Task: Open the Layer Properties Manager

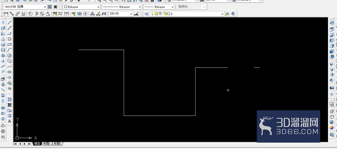Action: (x=147, y=14)
